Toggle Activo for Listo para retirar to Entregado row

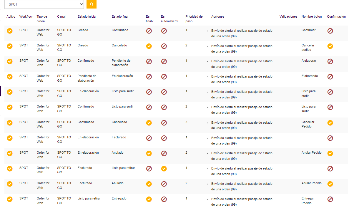pyautogui.click(x=10, y=199)
